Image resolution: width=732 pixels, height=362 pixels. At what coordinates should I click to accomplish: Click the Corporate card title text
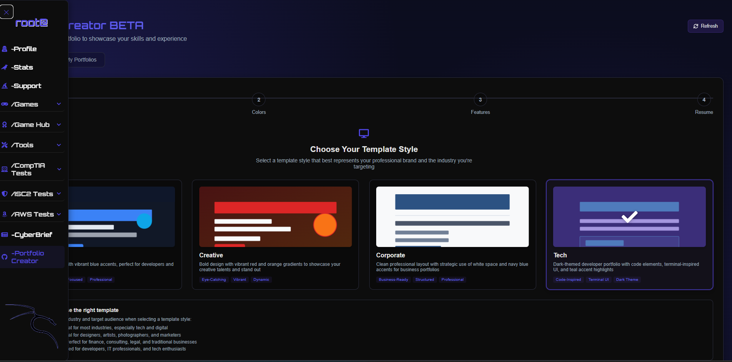coord(390,255)
